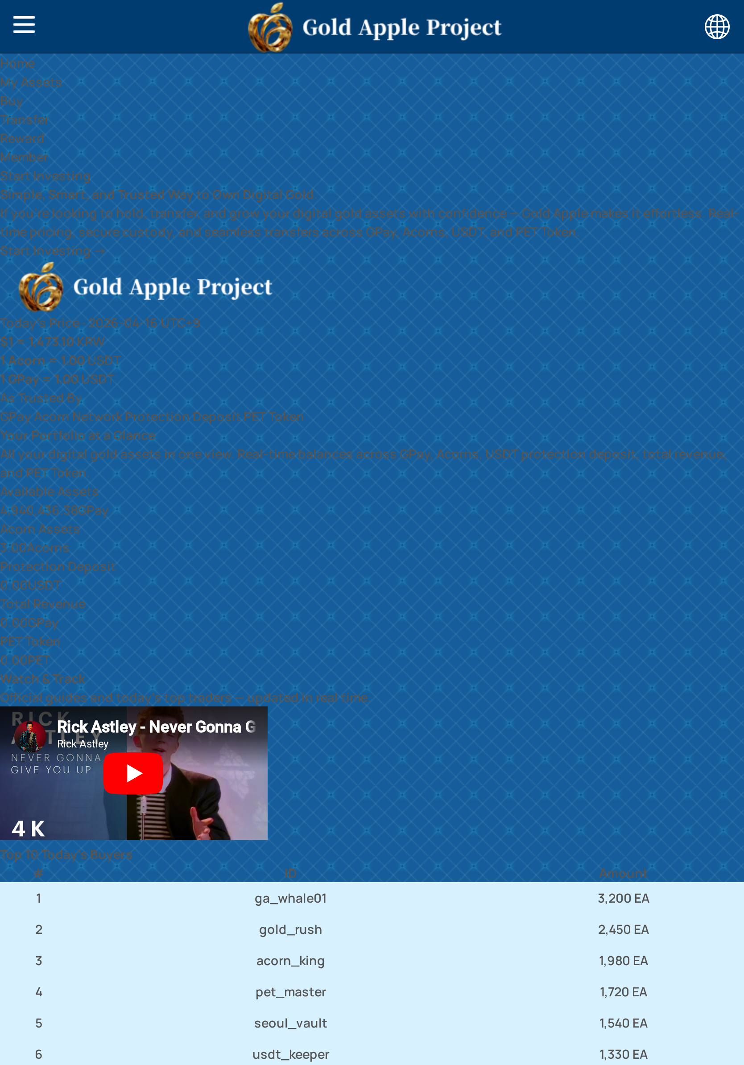Click the large Gold Apple Project logo below the intro text
Viewport: 744px width, 1065px height.
(145, 287)
